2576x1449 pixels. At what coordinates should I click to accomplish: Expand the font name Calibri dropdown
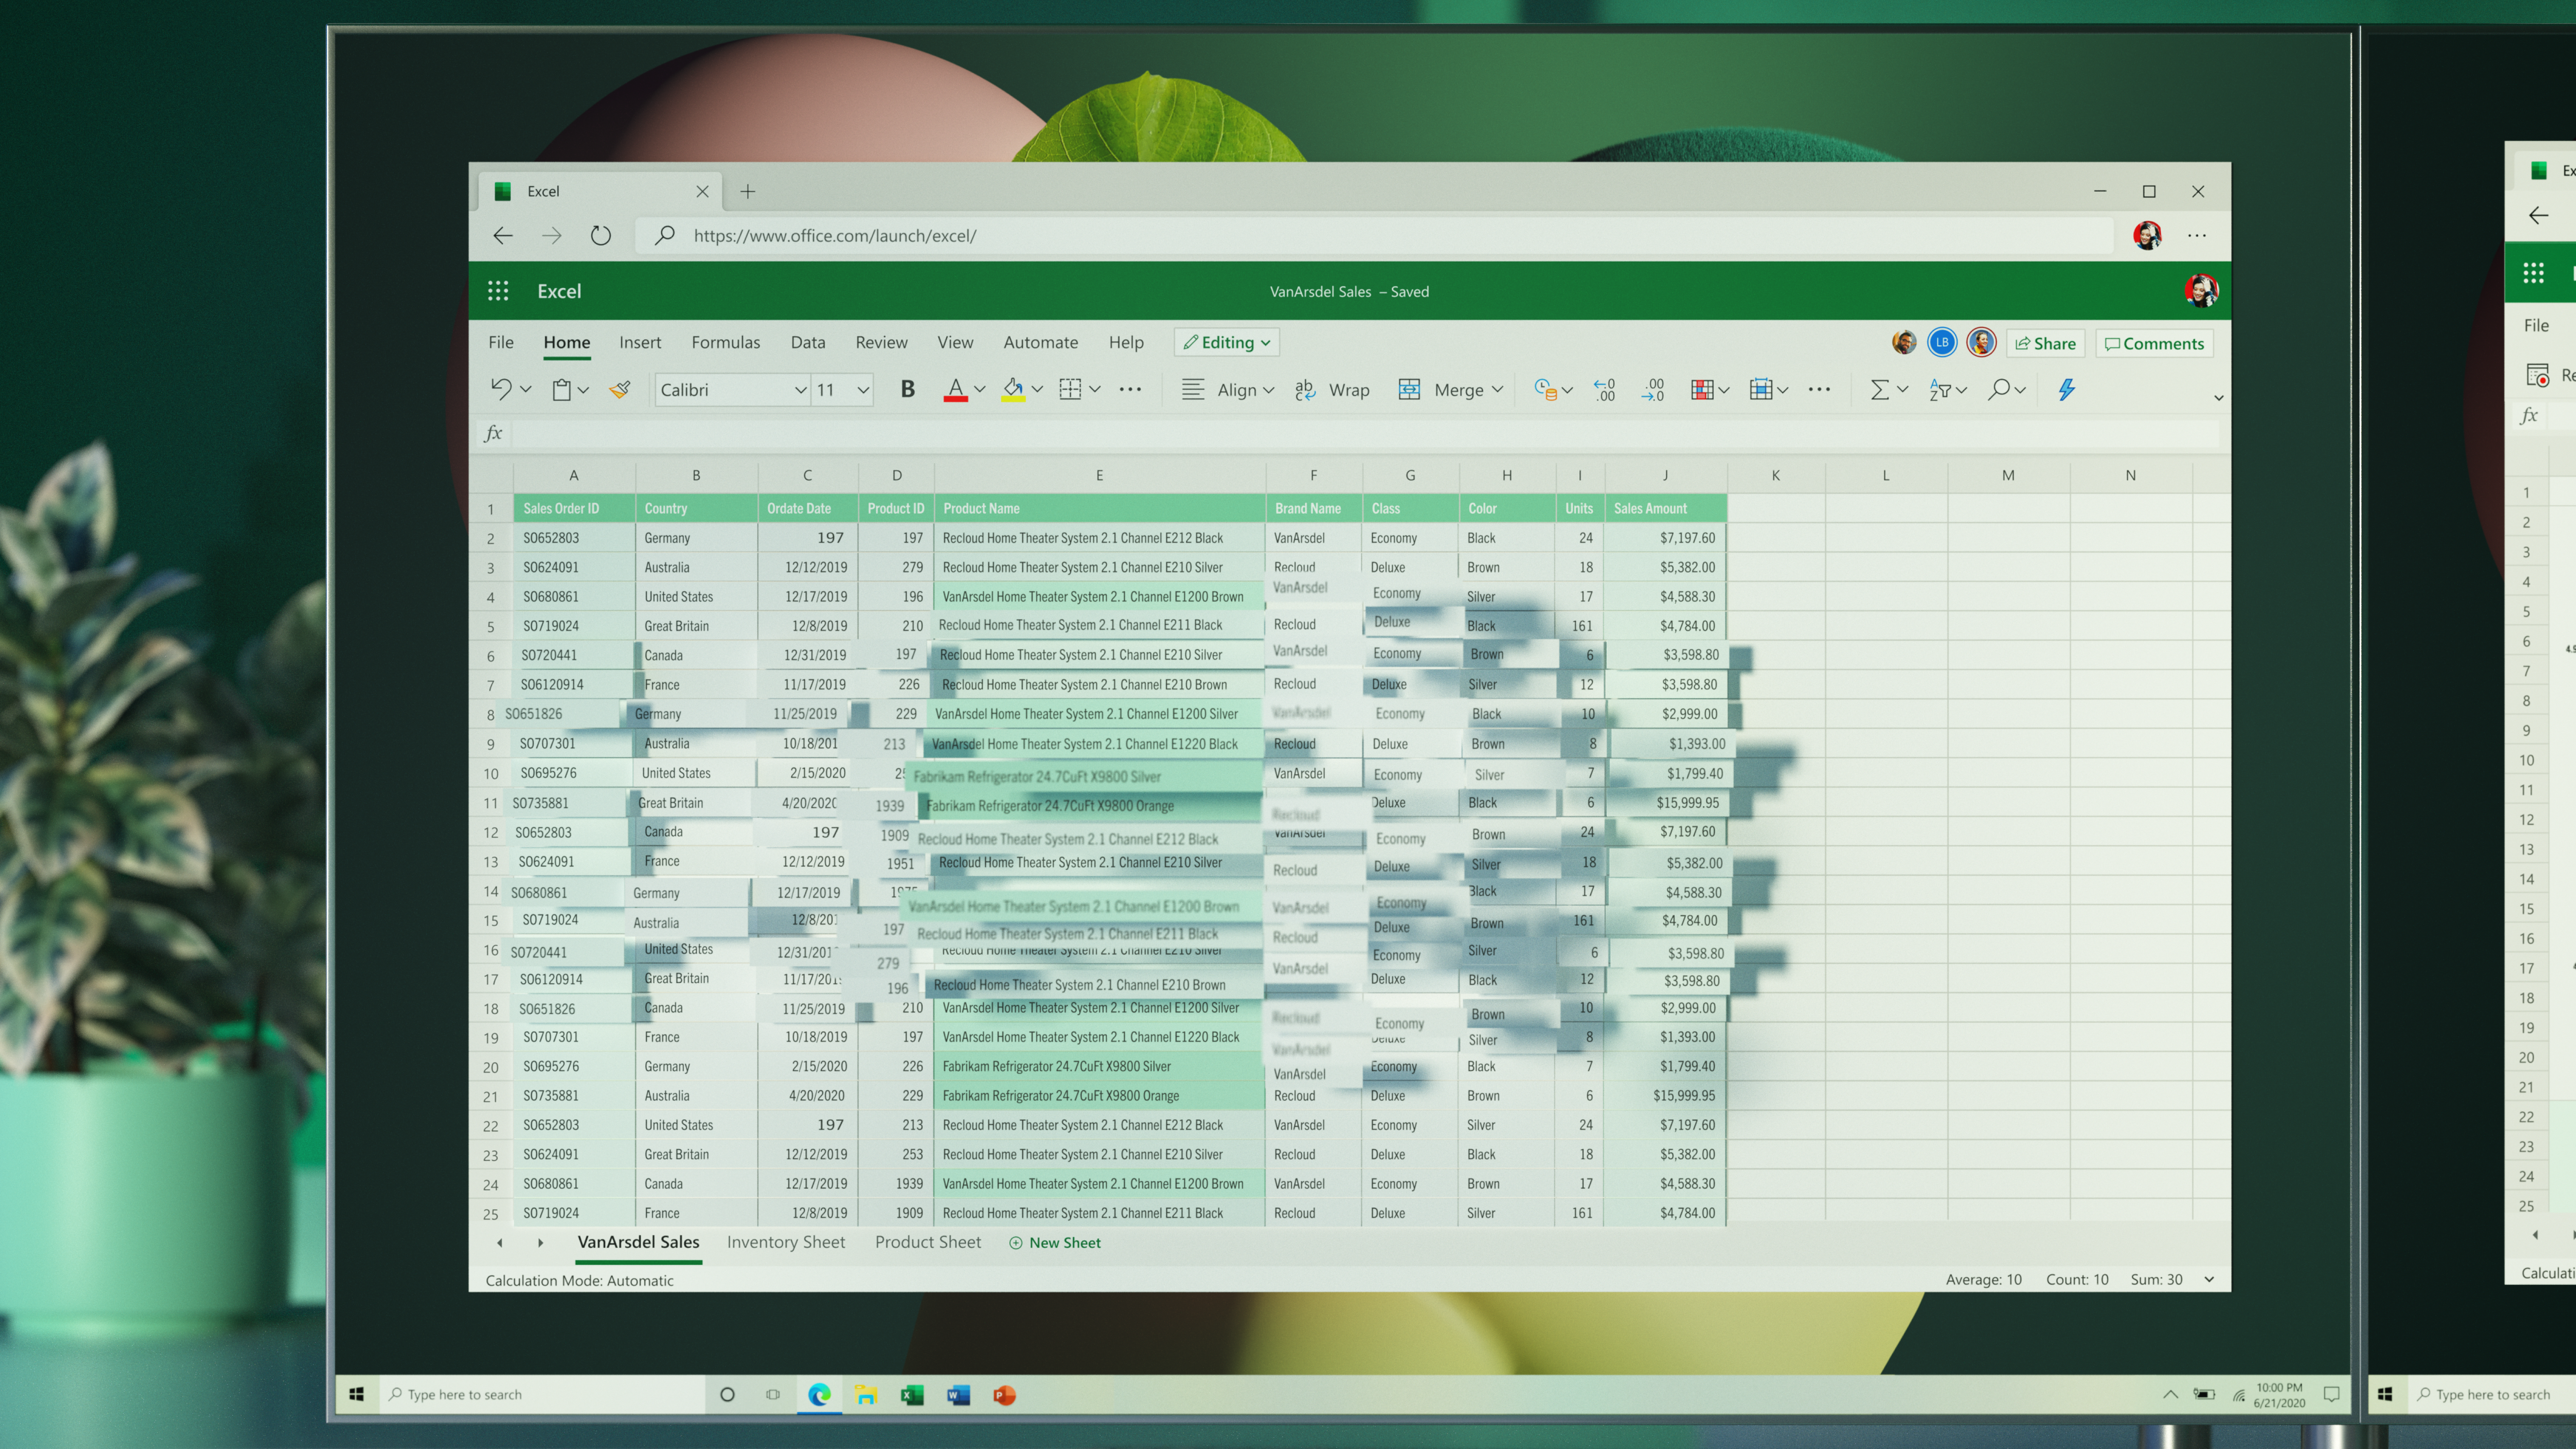(800, 390)
